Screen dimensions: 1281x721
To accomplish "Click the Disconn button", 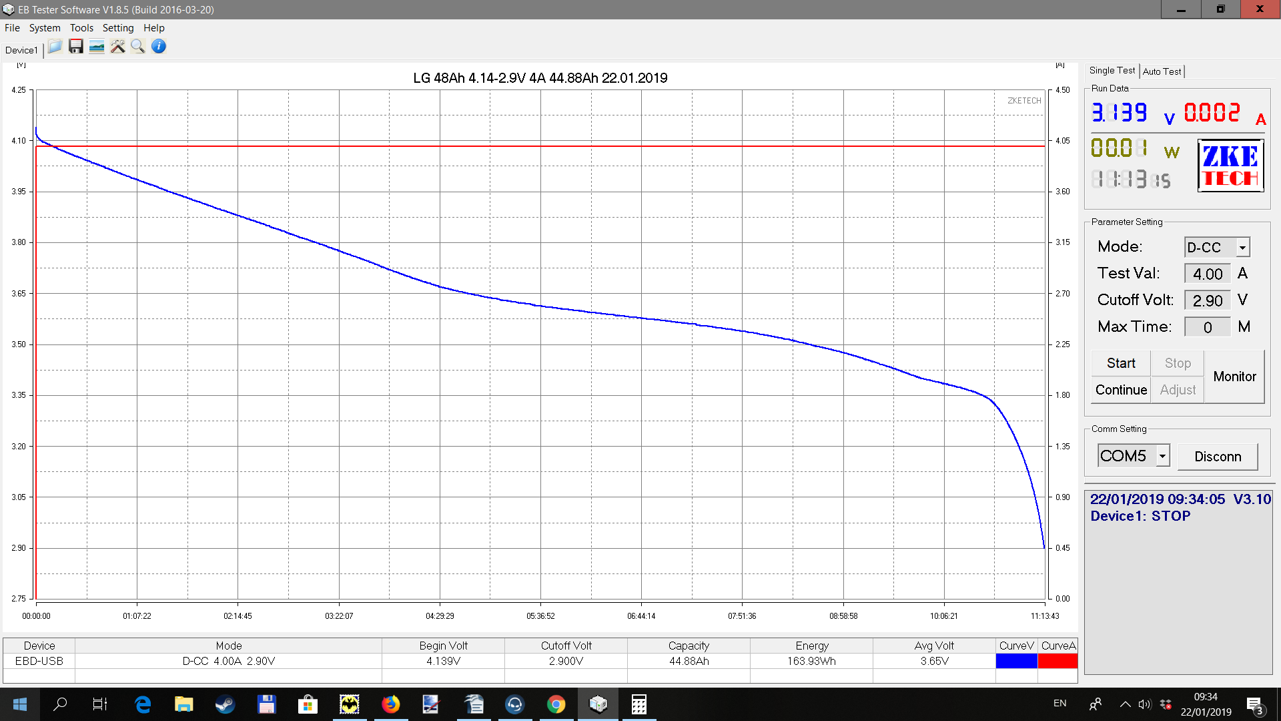I will coord(1218,457).
